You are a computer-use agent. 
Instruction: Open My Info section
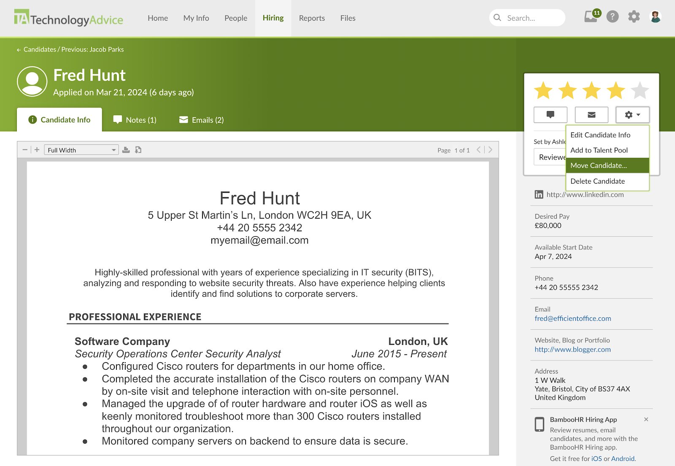196,18
